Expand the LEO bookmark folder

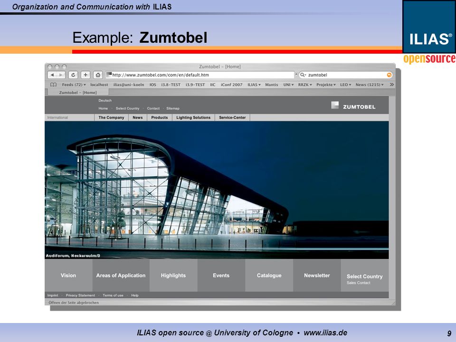(345, 85)
